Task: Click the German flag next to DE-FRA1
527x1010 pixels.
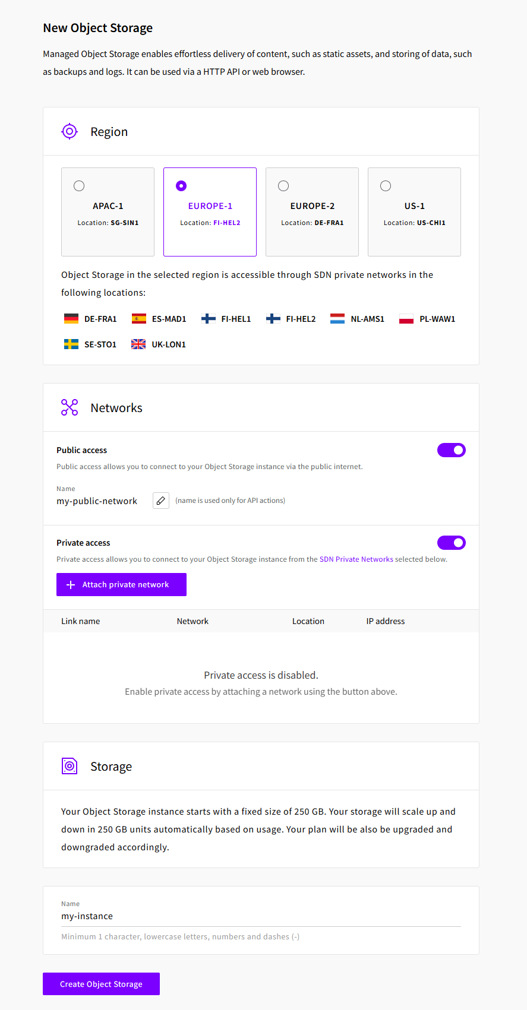Action: point(71,318)
